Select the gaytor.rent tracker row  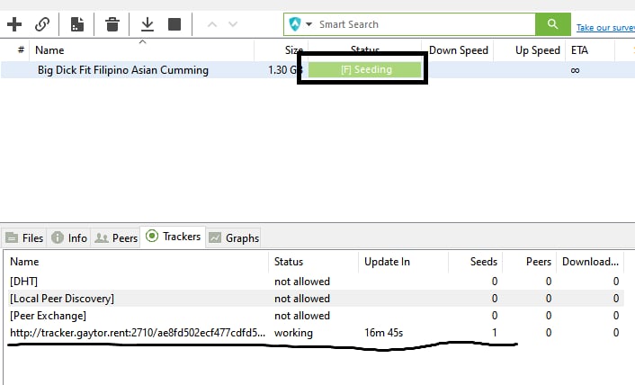[x=314, y=333]
